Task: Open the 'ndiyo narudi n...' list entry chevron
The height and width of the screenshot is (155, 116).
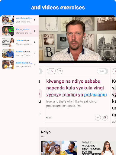Action: pos(35,64)
